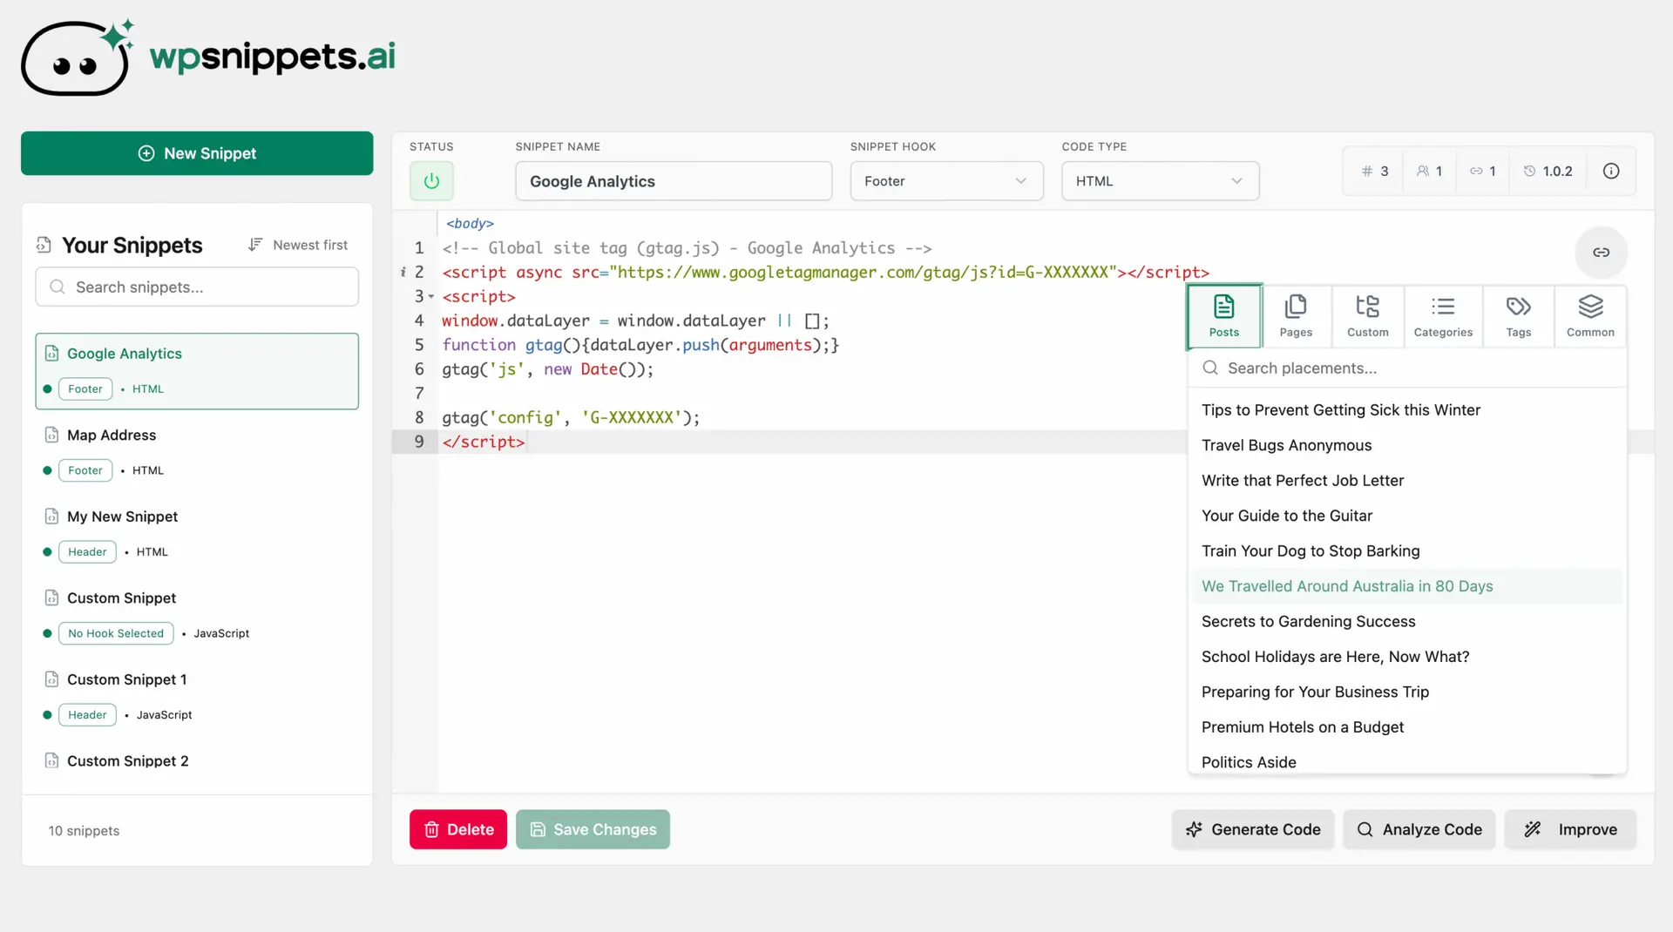Switch to the Common placement tab
The height and width of the screenshot is (932, 1673).
tap(1590, 316)
